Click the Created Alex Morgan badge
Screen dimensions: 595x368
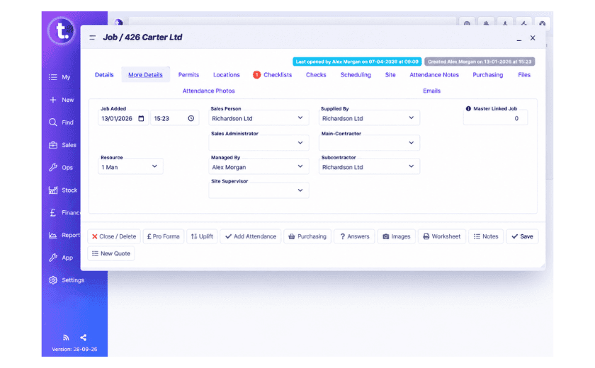(480, 62)
